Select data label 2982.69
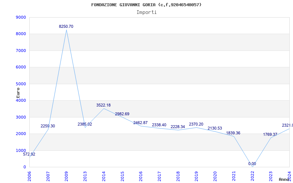Viewport: 293px width, 183px height. tap(122, 114)
